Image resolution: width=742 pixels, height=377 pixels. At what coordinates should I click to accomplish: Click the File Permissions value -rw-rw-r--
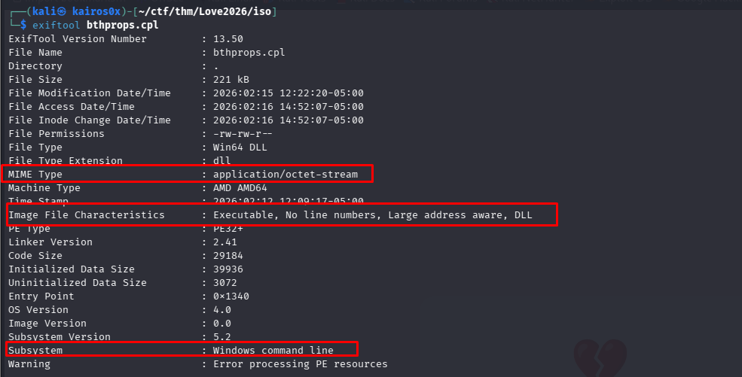243,134
